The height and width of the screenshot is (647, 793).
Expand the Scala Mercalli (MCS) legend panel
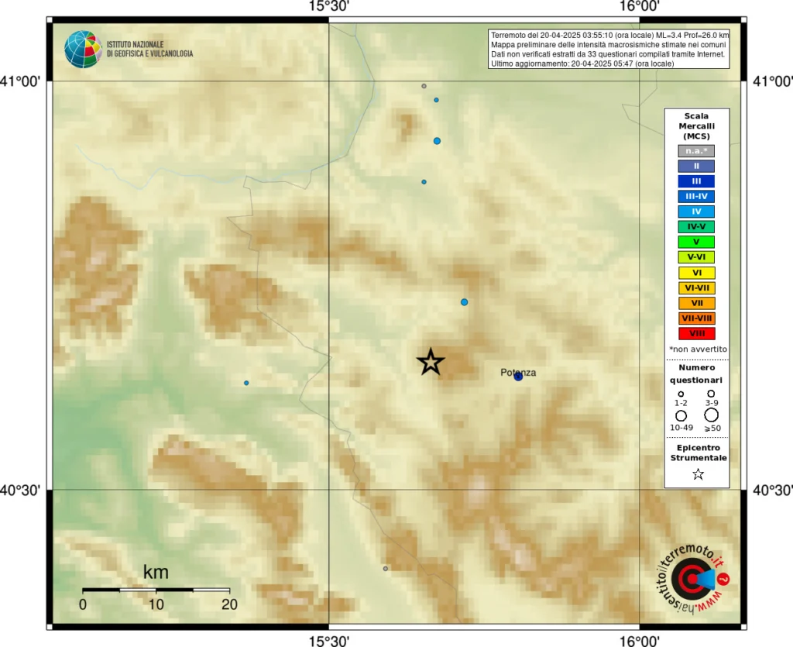click(697, 126)
